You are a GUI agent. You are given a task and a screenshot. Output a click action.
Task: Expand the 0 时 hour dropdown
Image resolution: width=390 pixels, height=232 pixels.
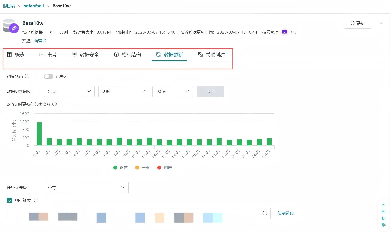(x=123, y=91)
